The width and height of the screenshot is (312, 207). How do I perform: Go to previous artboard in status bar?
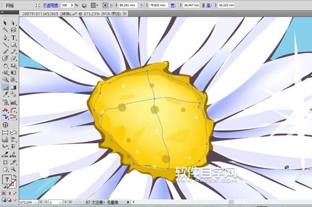46,203
